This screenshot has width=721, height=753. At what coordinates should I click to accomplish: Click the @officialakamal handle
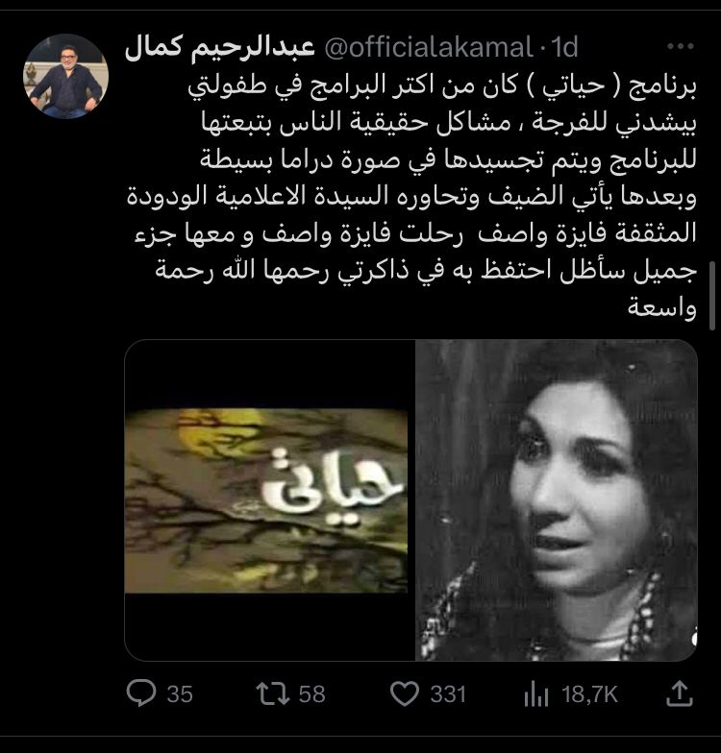pos(429,48)
